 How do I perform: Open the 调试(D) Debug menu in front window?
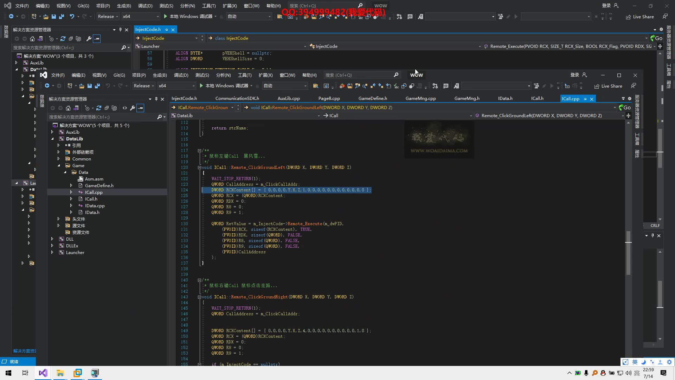181,75
